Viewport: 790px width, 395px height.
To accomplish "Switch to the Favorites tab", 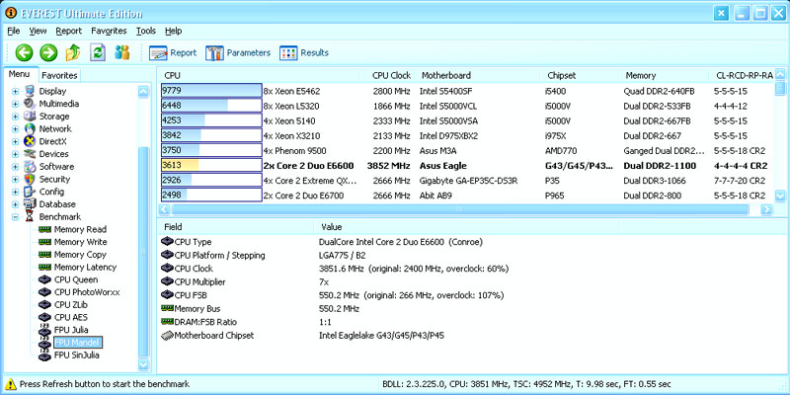I will point(59,76).
